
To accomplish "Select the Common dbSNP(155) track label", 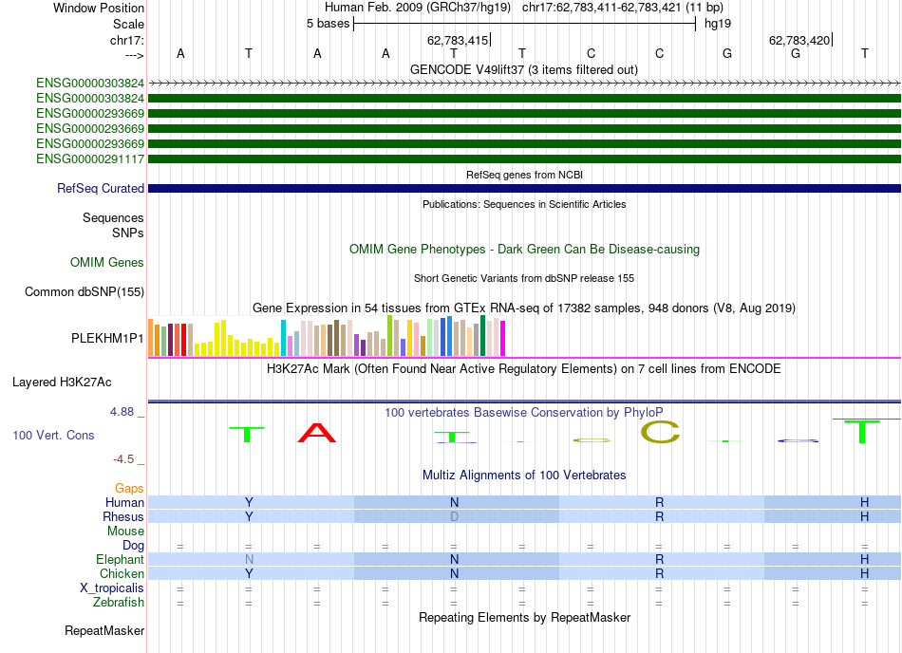I will pyautogui.click(x=85, y=292).
